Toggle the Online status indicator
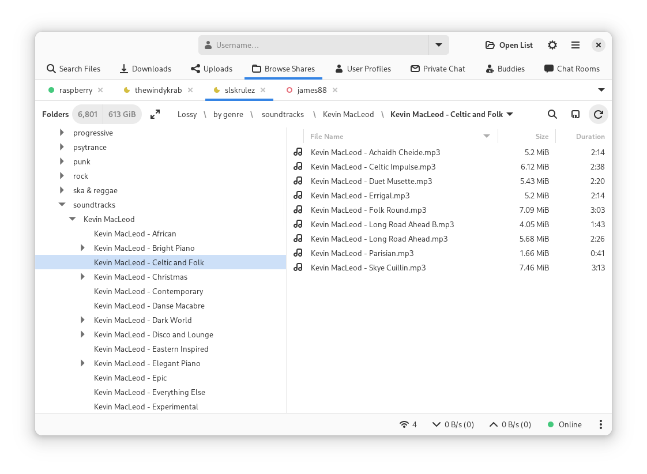 point(565,424)
